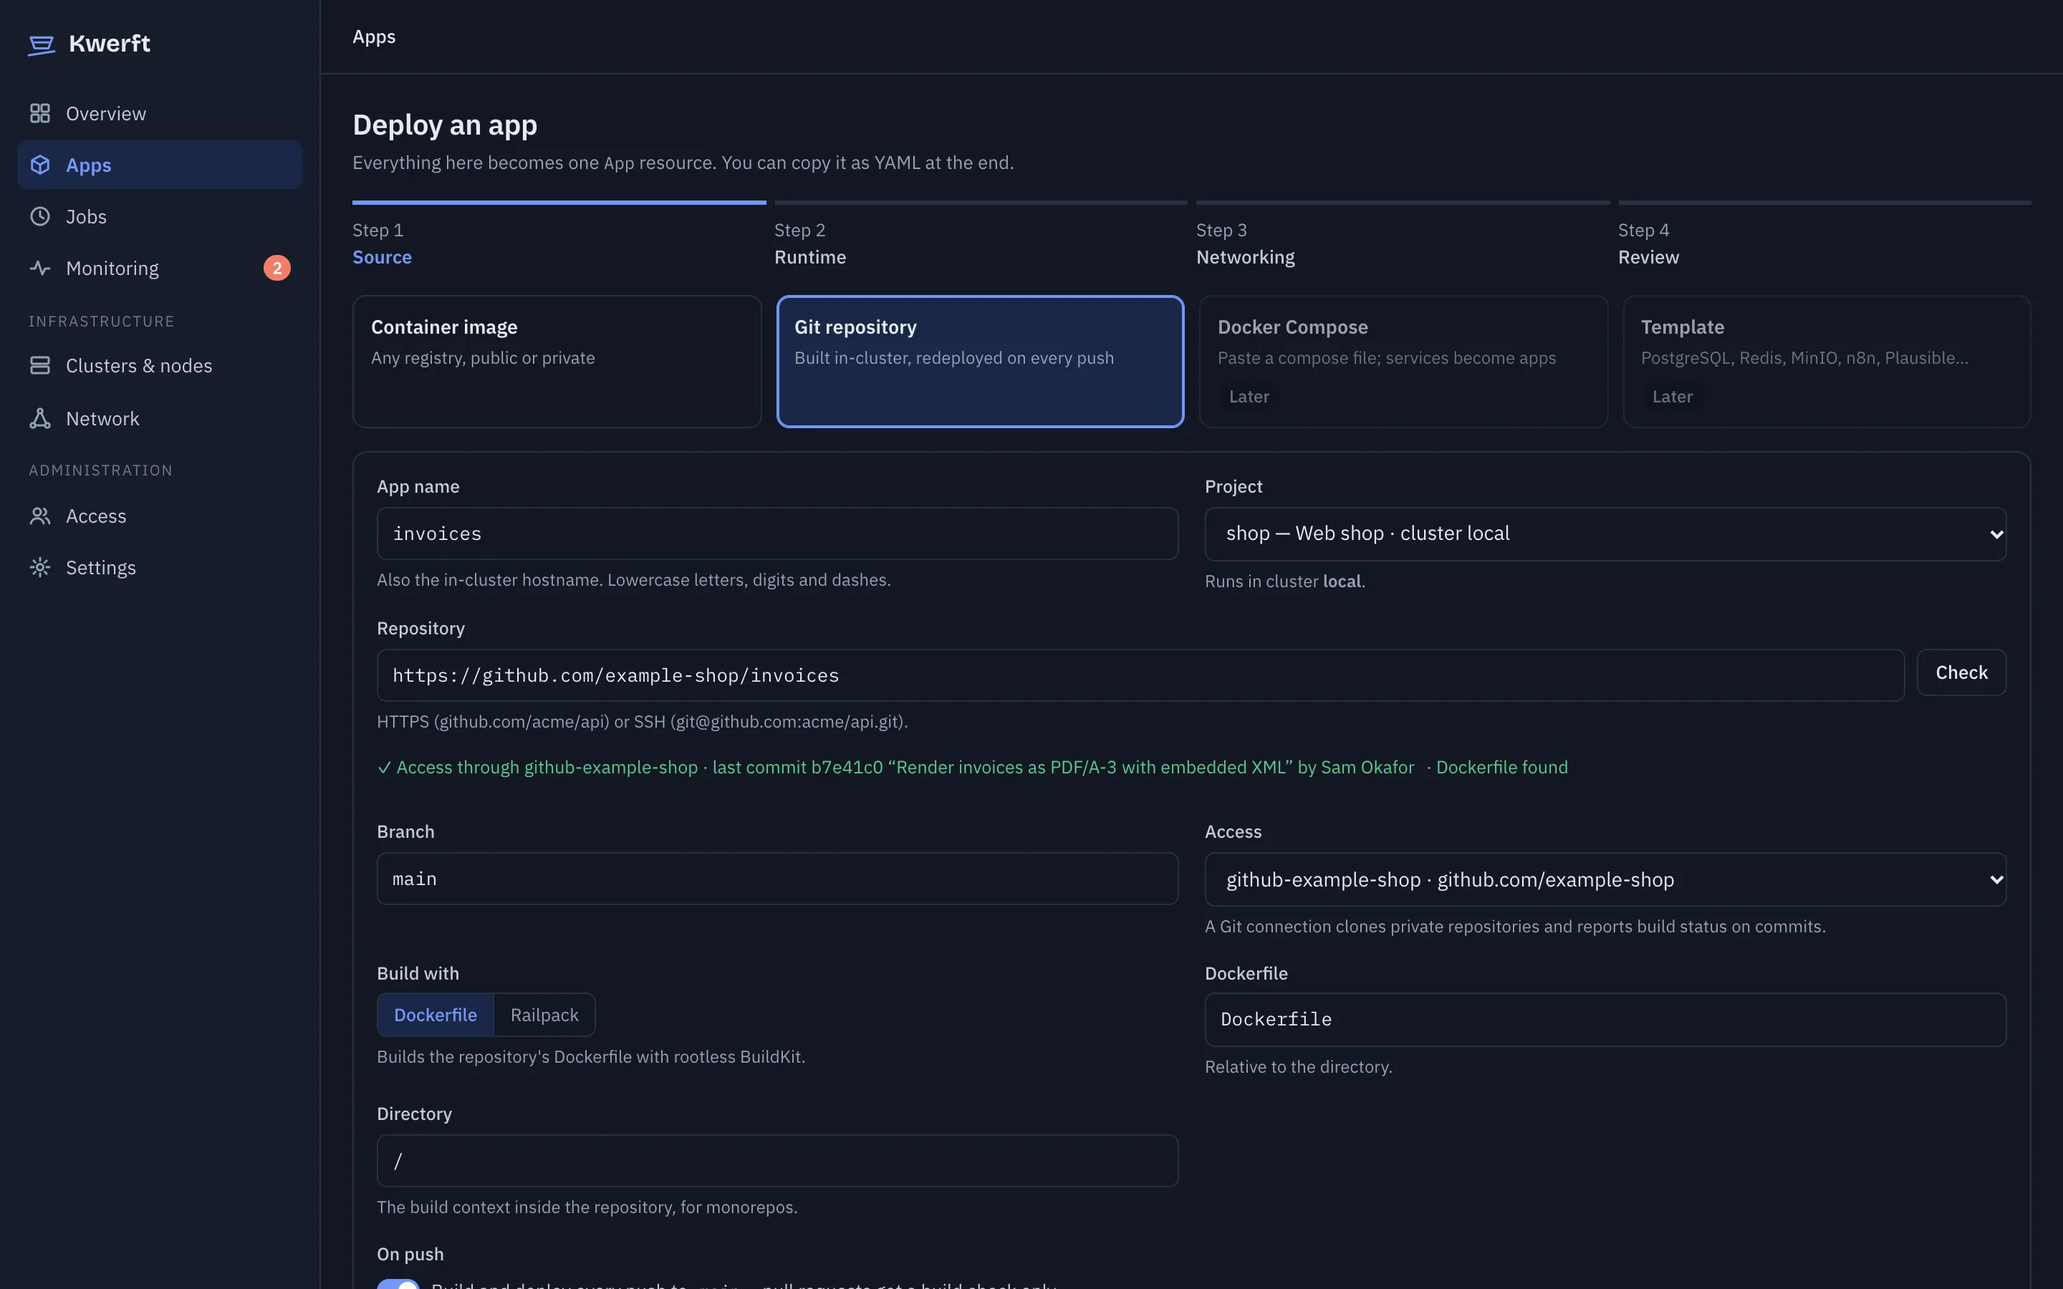Choose the Container image source card

point(557,362)
